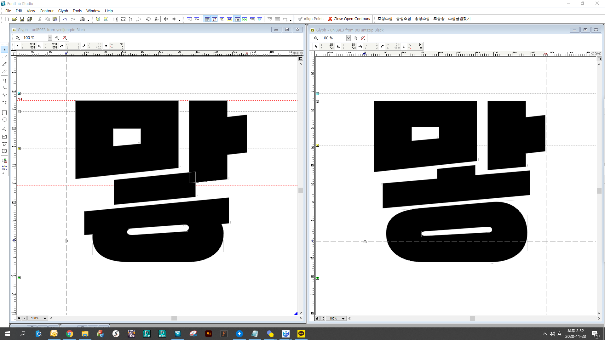Open 100% zoom dropdown in left glyph window
This screenshot has width=605, height=340.
click(50, 38)
